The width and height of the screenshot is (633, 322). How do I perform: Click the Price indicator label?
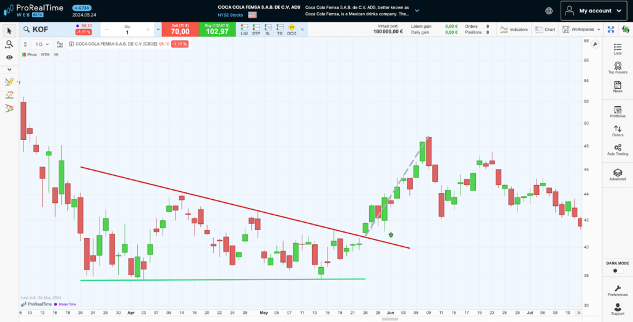pyautogui.click(x=29, y=54)
